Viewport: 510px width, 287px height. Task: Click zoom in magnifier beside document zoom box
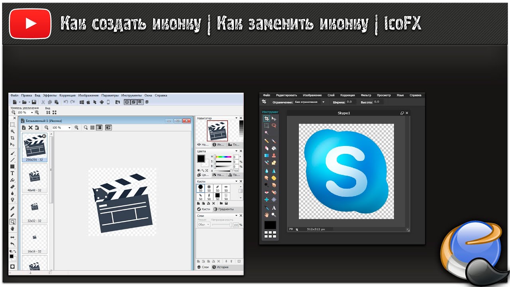[x=76, y=128]
